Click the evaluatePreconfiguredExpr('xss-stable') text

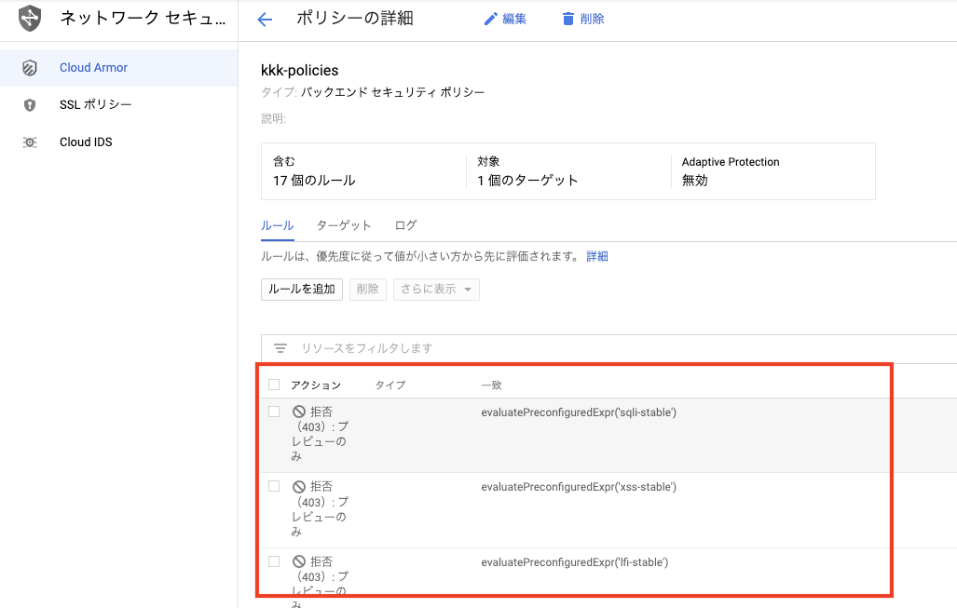click(x=579, y=487)
